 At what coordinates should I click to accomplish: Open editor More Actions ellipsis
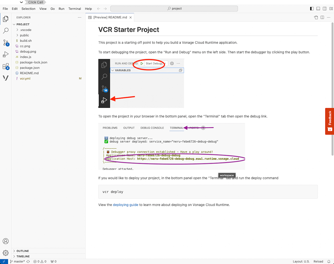pyautogui.click(x=328, y=17)
